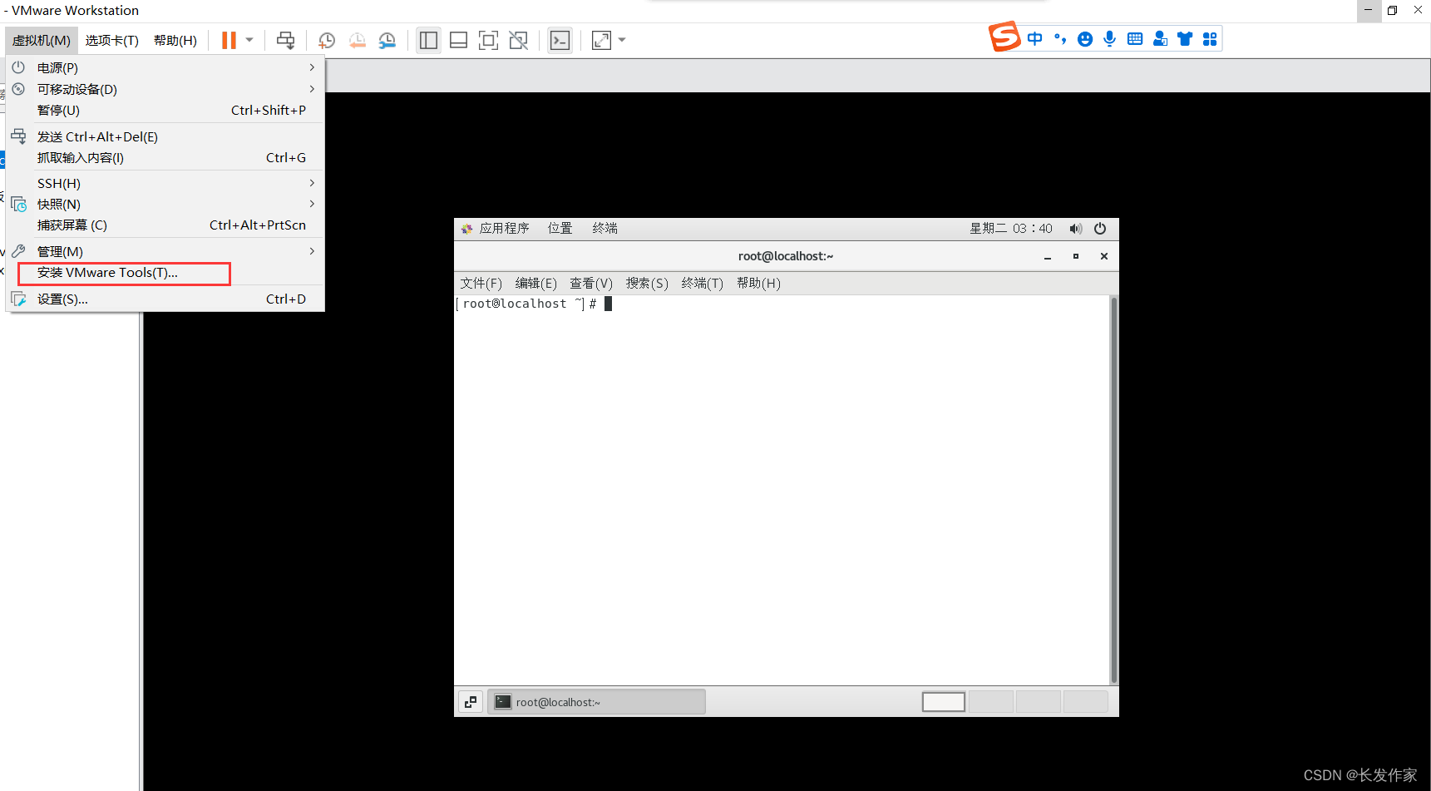
Task: Open the full-screen stretch dropdown arrow
Action: pyautogui.click(x=622, y=40)
